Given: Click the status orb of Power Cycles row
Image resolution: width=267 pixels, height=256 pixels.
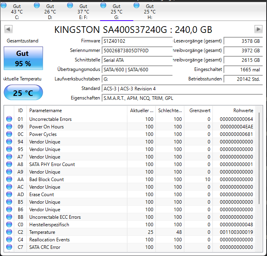Looking at the screenshot, I should [9, 134].
